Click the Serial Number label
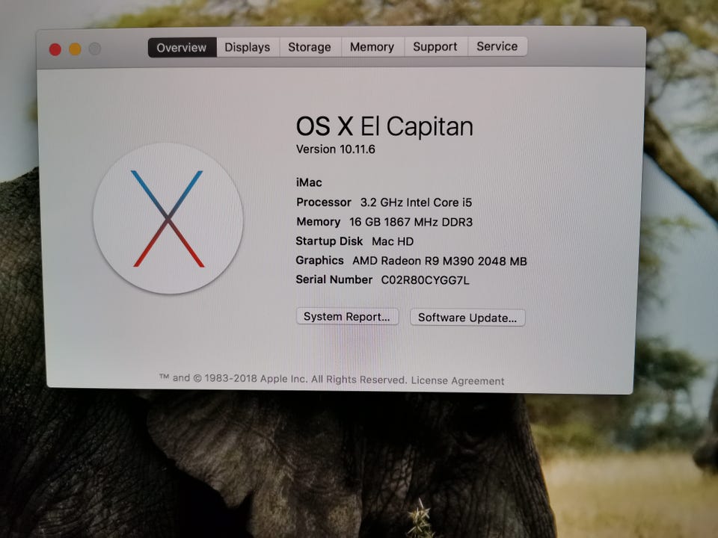This screenshot has height=538, width=718. [x=334, y=279]
